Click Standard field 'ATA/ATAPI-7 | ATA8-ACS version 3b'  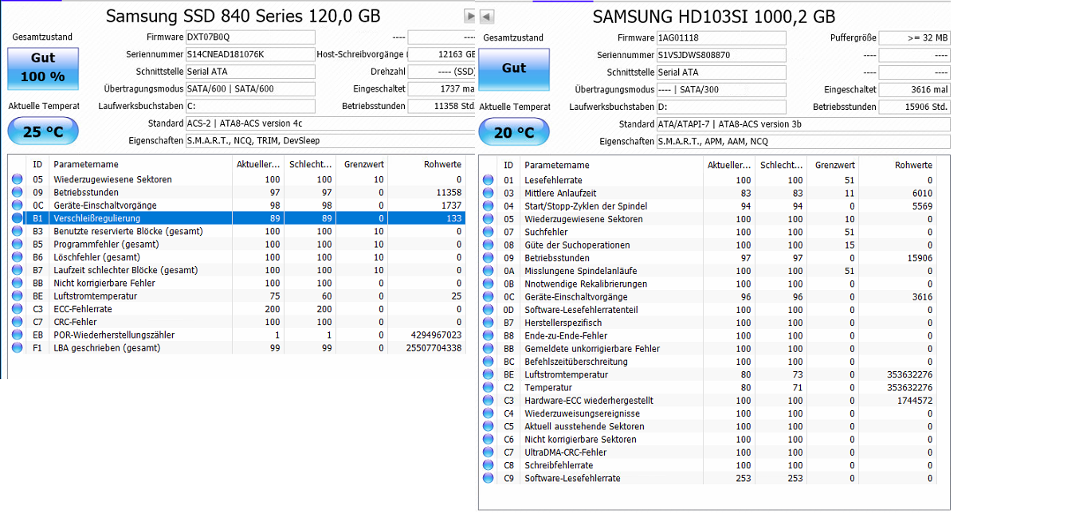(803, 124)
